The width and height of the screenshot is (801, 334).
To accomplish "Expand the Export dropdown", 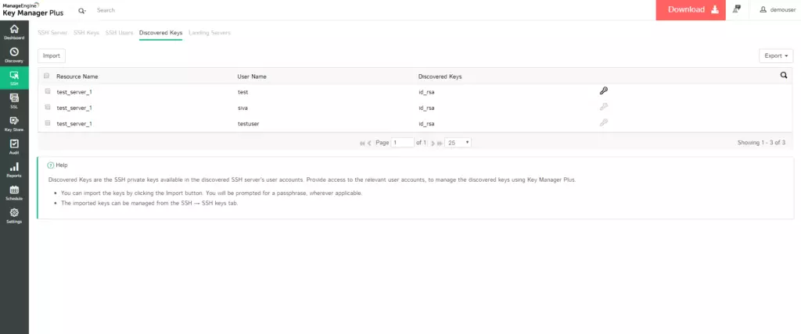I will pyautogui.click(x=776, y=55).
